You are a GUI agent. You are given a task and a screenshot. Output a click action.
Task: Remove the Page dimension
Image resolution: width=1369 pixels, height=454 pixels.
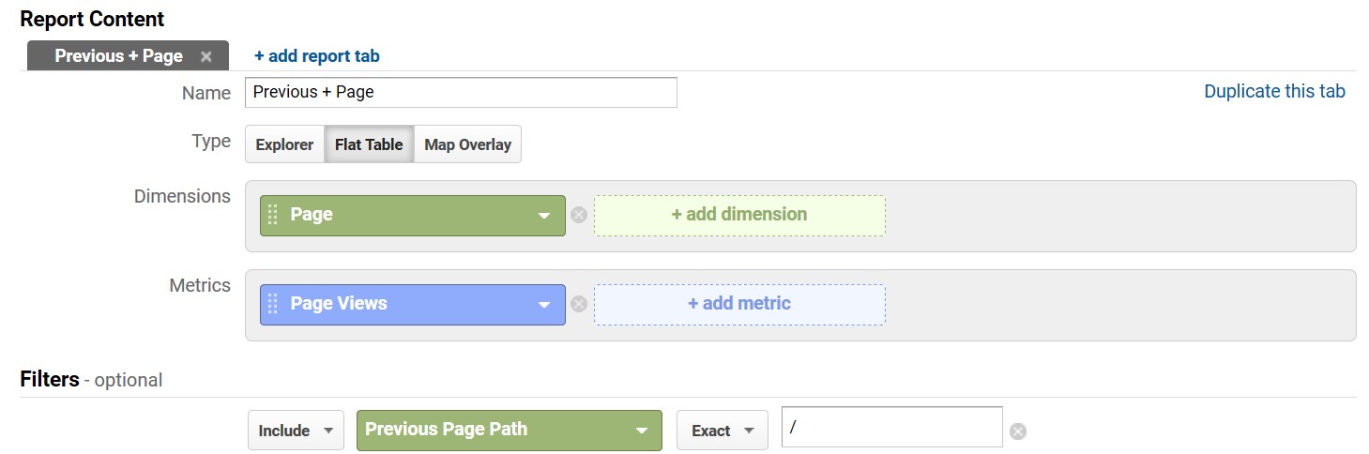click(579, 215)
